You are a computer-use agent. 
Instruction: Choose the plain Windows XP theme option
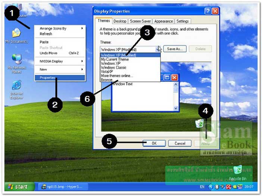pyautogui.click(x=130, y=63)
